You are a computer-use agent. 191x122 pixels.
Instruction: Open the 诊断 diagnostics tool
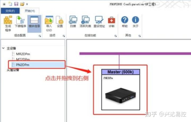(111, 22)
